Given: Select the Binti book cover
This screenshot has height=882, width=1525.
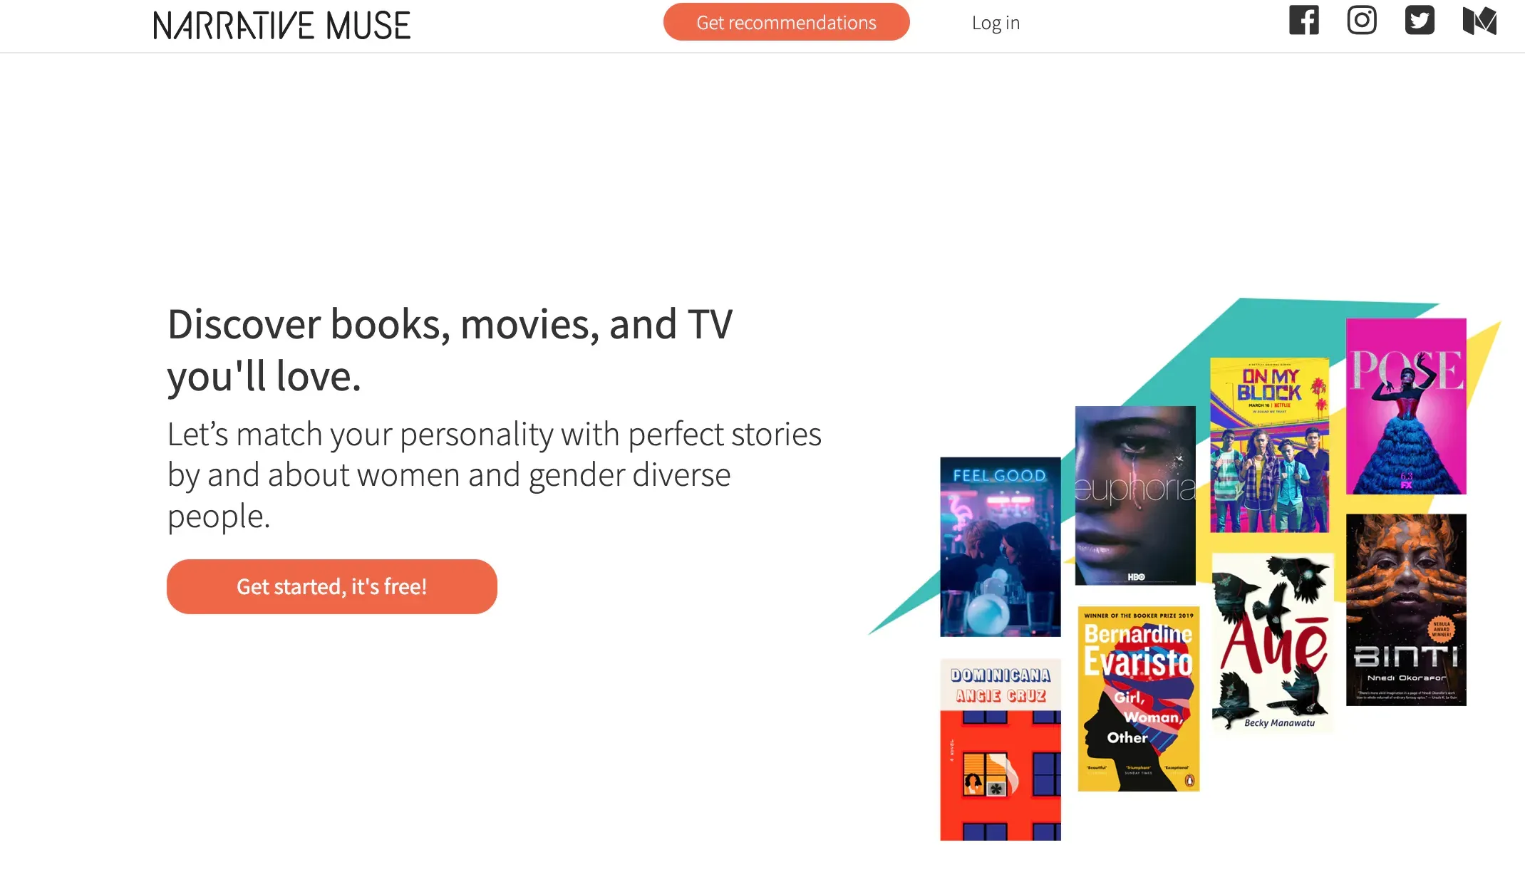Looking at the screenshot, I should pos(1405,610).
